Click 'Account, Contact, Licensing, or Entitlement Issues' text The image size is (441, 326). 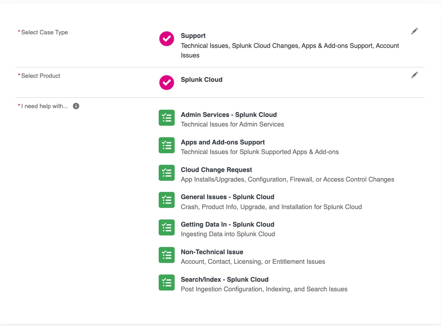tap(253, 262)
